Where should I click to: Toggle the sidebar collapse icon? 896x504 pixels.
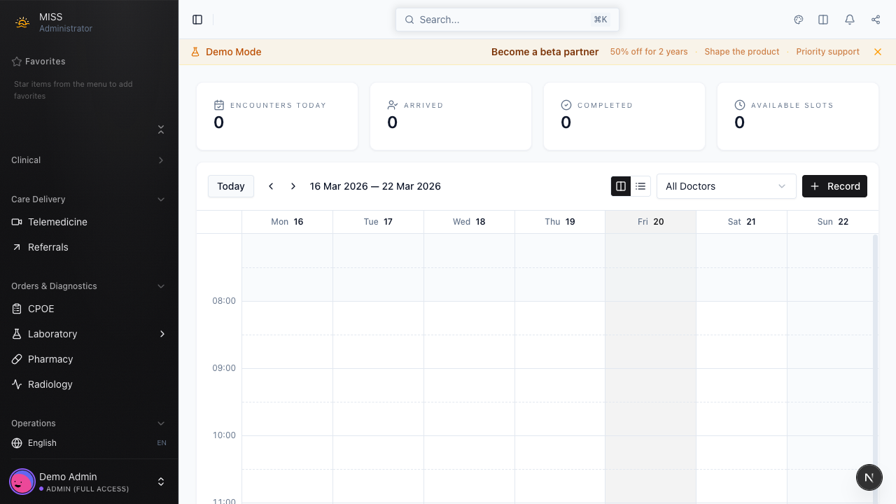(x=197, y=20)
